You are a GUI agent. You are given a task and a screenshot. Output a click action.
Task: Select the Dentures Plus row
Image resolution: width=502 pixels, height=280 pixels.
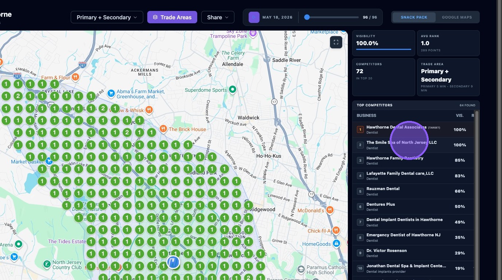coord(413,207)
